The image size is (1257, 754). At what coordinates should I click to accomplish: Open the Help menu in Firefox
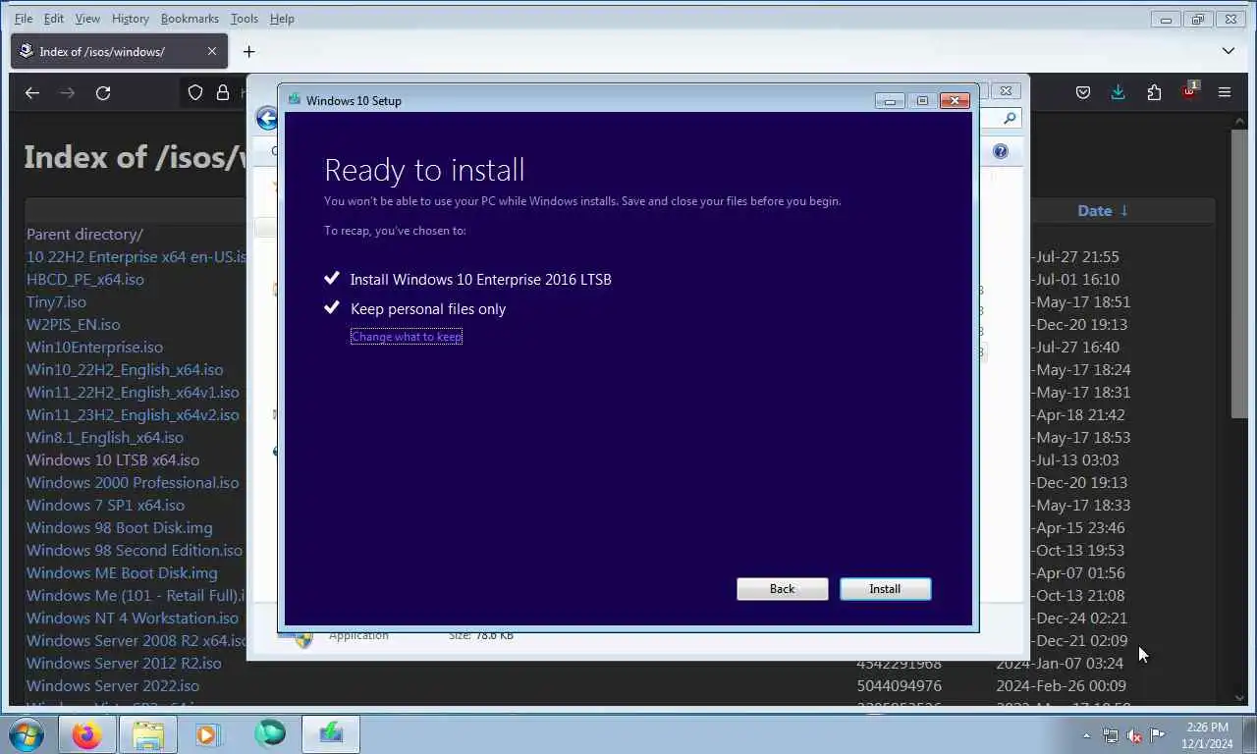point(282,19)
